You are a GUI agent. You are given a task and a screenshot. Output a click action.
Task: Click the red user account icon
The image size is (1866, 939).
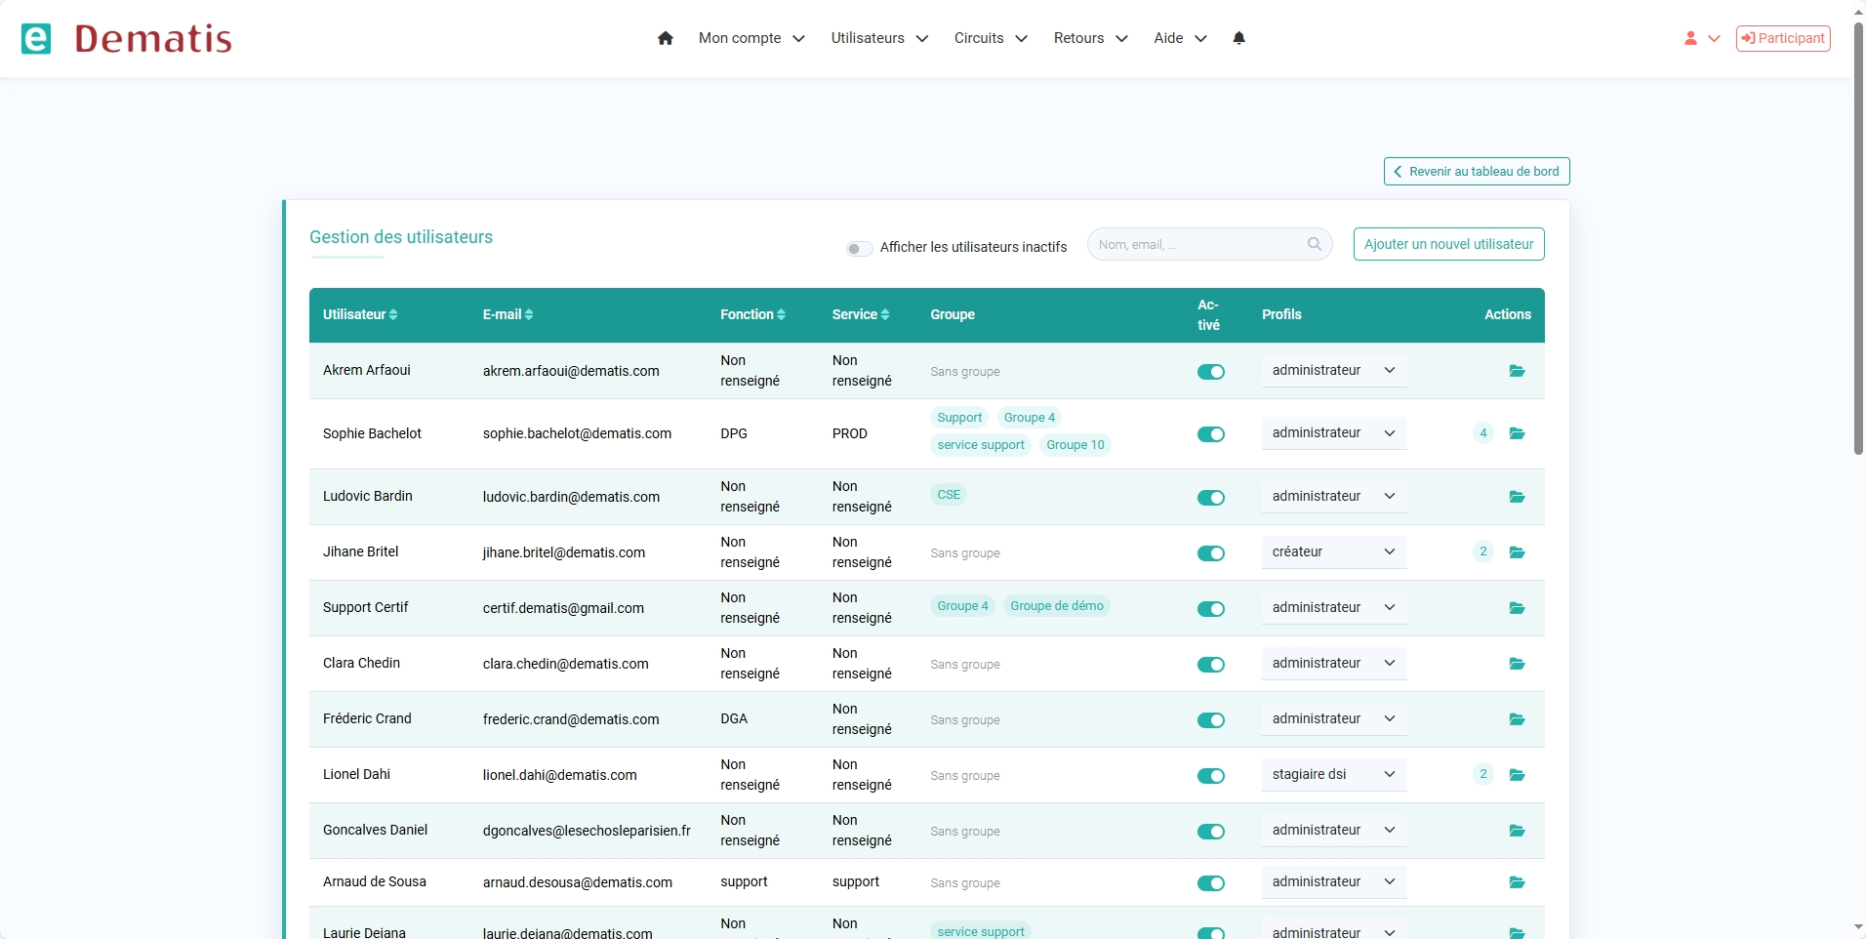[1690, 38]
